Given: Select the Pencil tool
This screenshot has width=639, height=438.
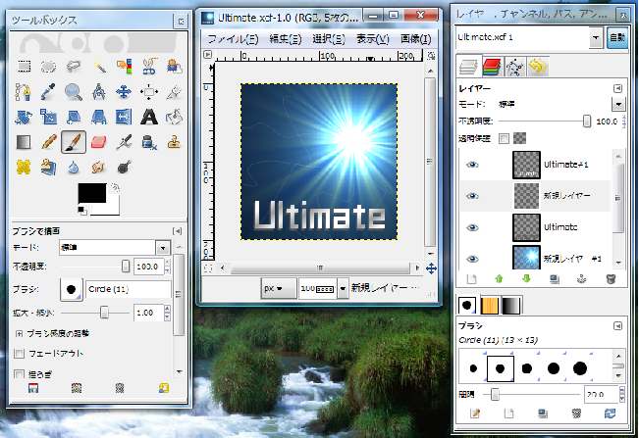Looking at the screenshot, I should pyautogui.click(x=49, y=142).
